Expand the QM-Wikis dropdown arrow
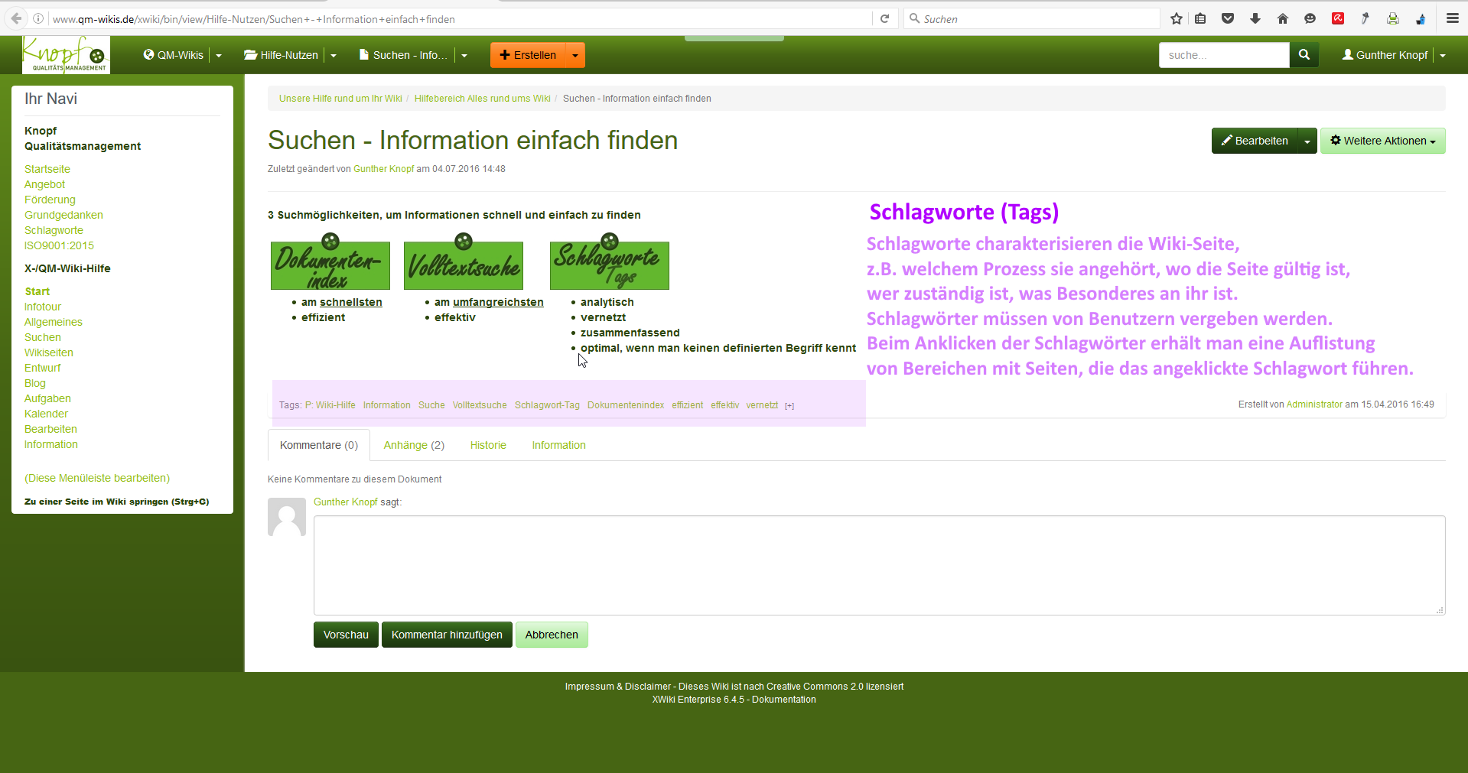Image resolution: width=1468 pixels, height=773 pixels. [x=219, y=56]
